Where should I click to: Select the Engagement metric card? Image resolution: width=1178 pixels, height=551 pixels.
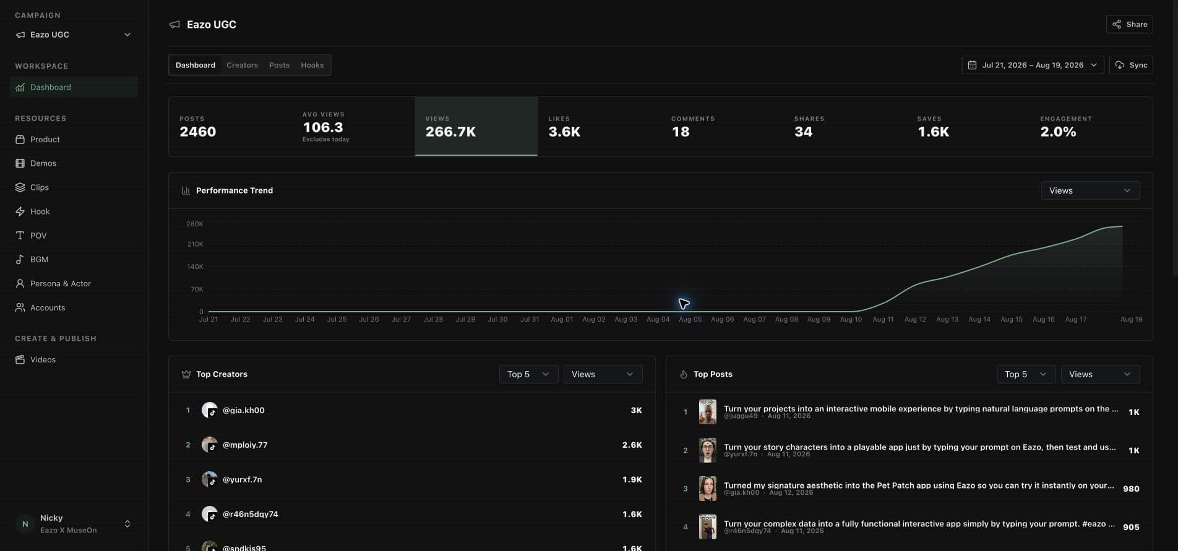tap(1091, 126)
